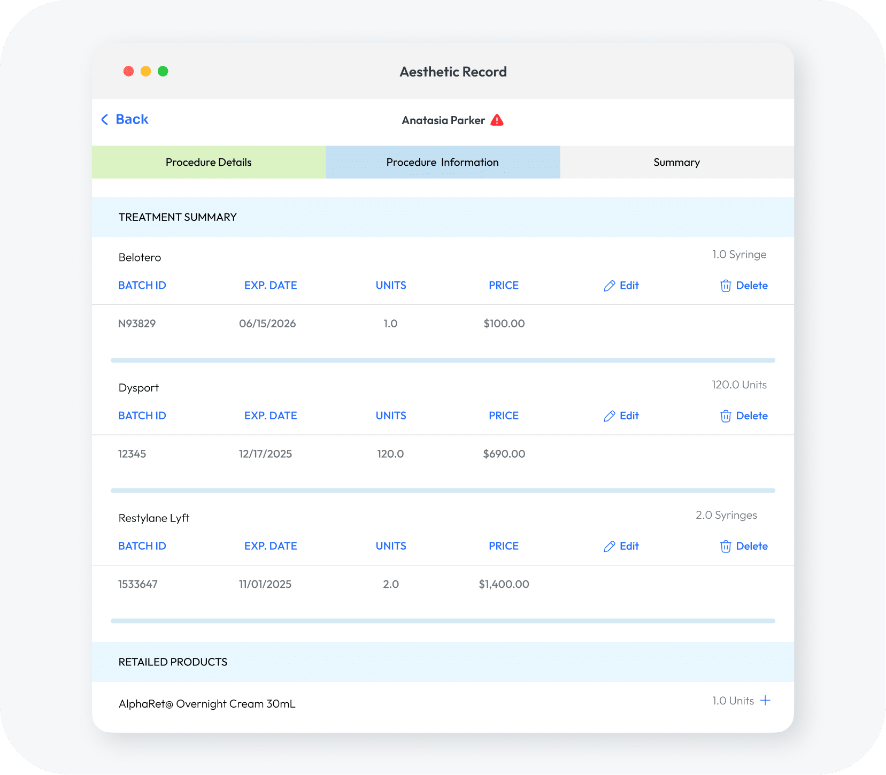The image size is (886, 775).
Task: Go to the Summary tab
Action: pos(676,162)
